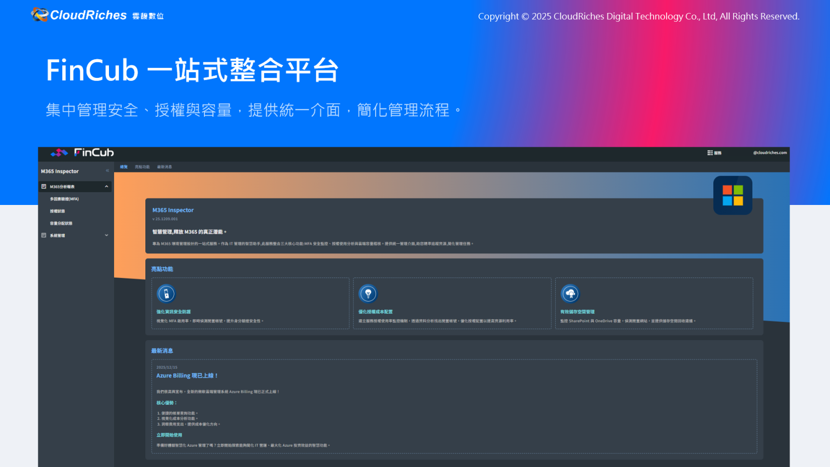Open the 多因素驗證(MFA) report

[x=64, y=199]
